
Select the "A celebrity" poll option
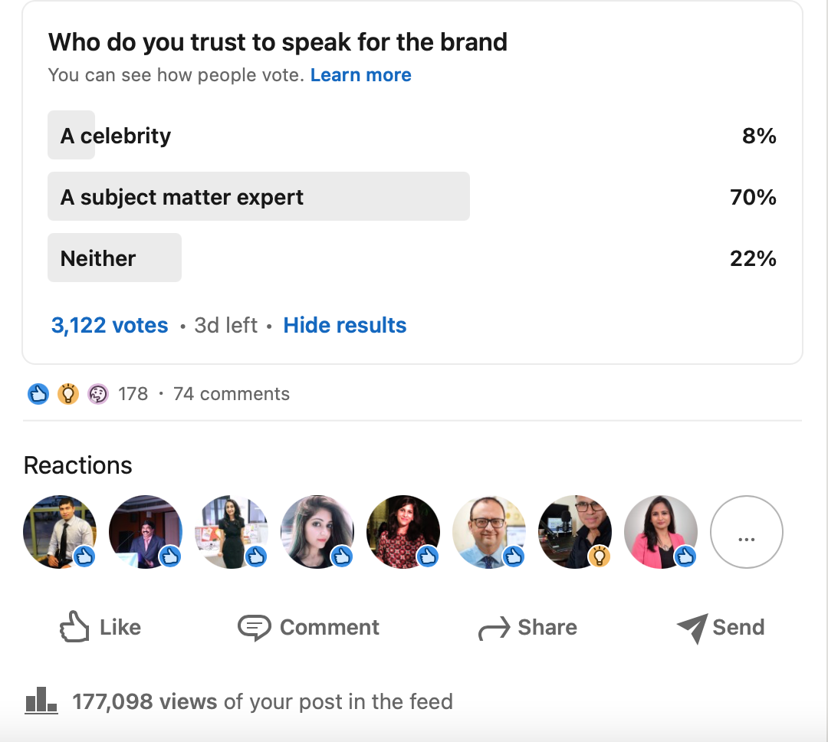coord(116,136)
